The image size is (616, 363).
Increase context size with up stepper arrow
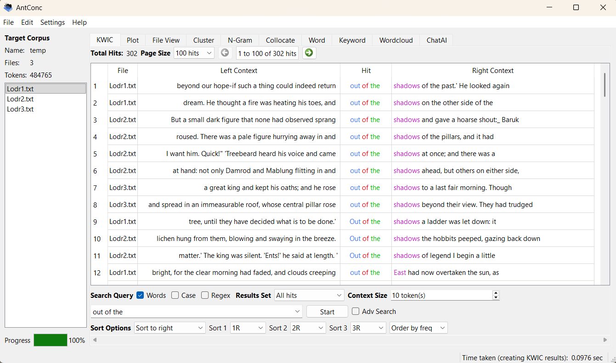(496, 293)
